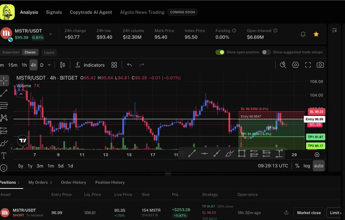345x220 pixels.
Task: Select the rectangle shape tool in floating toolbar
Action: pyautogui.click(x=241, y=153)
